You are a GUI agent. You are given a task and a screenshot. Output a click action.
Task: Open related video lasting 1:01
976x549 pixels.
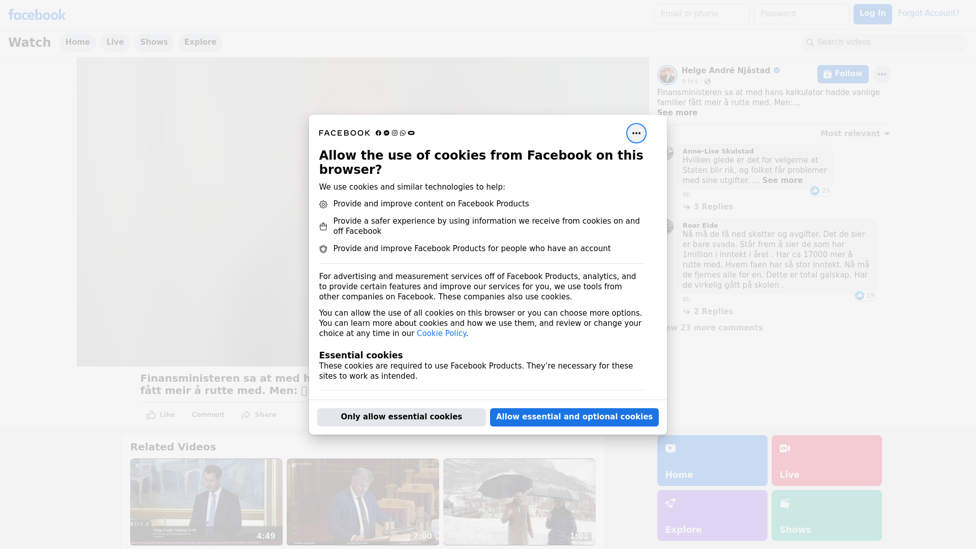520,502
